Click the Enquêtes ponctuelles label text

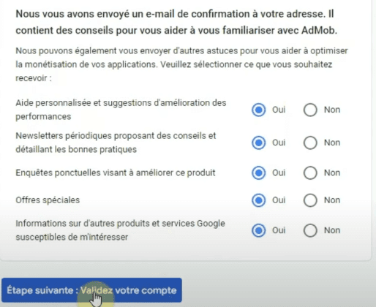pyautogui.click(x=116, y=173)
